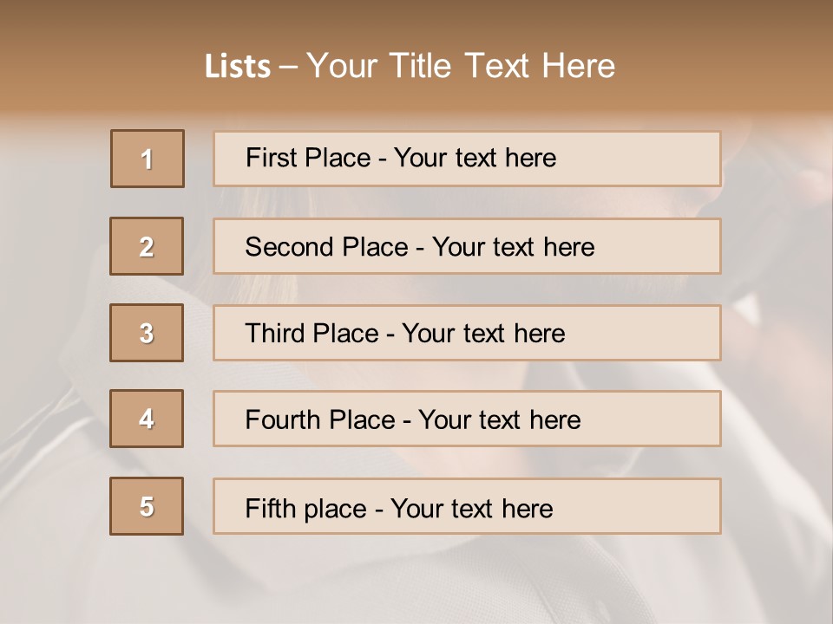The width and height of the screenshot is (833, 624).
Task: Select the number 4 square
Action: click(x=147, y=419)
